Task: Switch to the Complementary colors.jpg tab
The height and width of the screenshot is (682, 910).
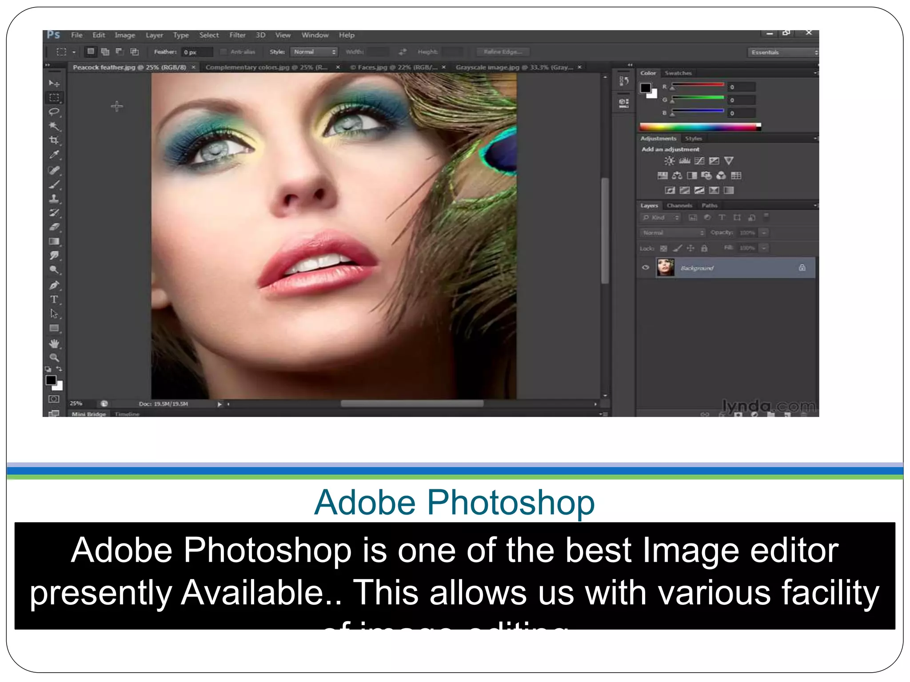Action: 267,67
